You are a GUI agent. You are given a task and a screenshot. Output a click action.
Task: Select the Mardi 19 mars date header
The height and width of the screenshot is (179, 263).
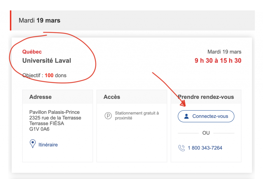point(40,20)
